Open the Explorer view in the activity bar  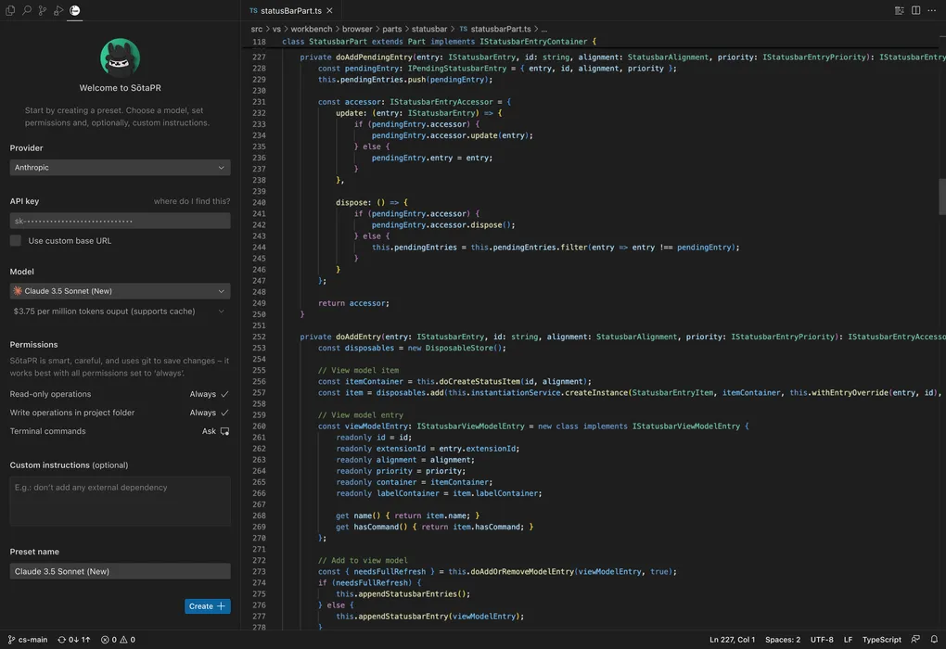tap(8, 8)
